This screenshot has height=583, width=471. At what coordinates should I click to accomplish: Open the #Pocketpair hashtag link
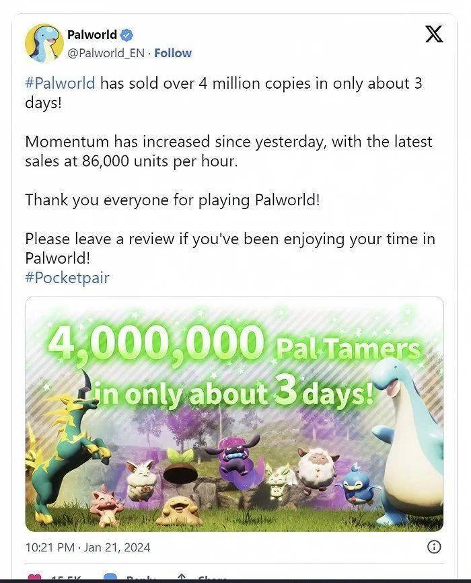(67, 277)
